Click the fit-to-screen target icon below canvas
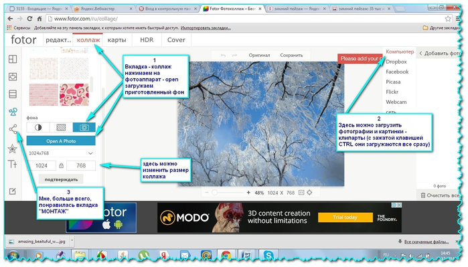 click(309, 193)
